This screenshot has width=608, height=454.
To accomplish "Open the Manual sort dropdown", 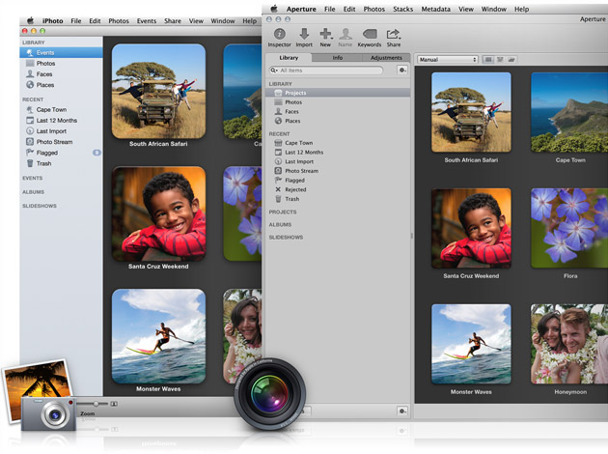I will point(448,60).
